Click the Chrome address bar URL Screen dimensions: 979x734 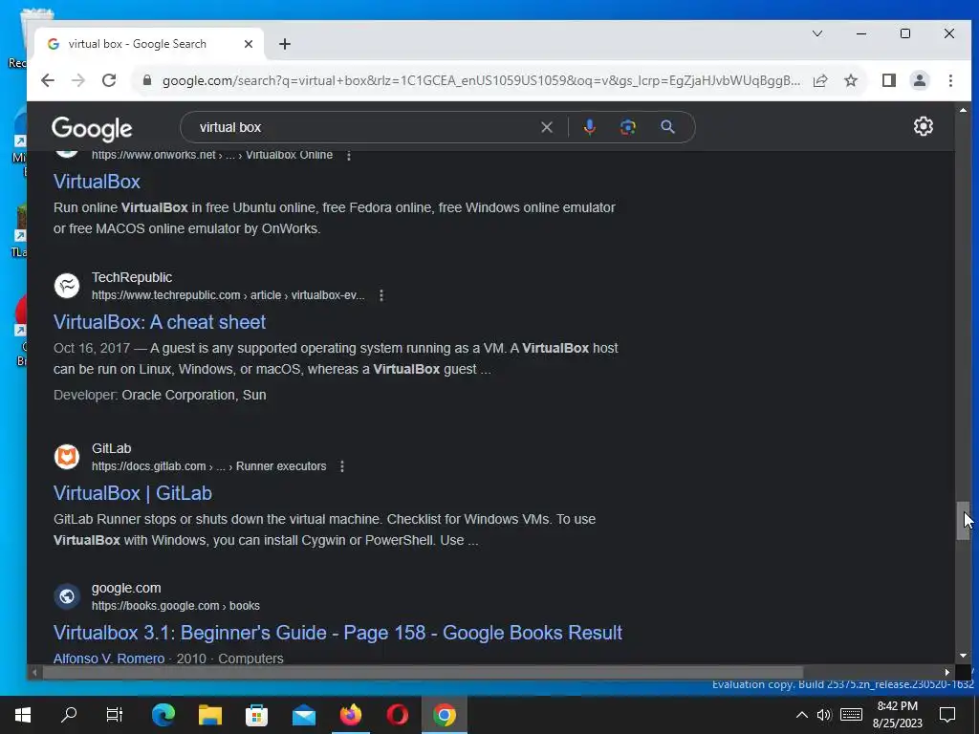481,80
